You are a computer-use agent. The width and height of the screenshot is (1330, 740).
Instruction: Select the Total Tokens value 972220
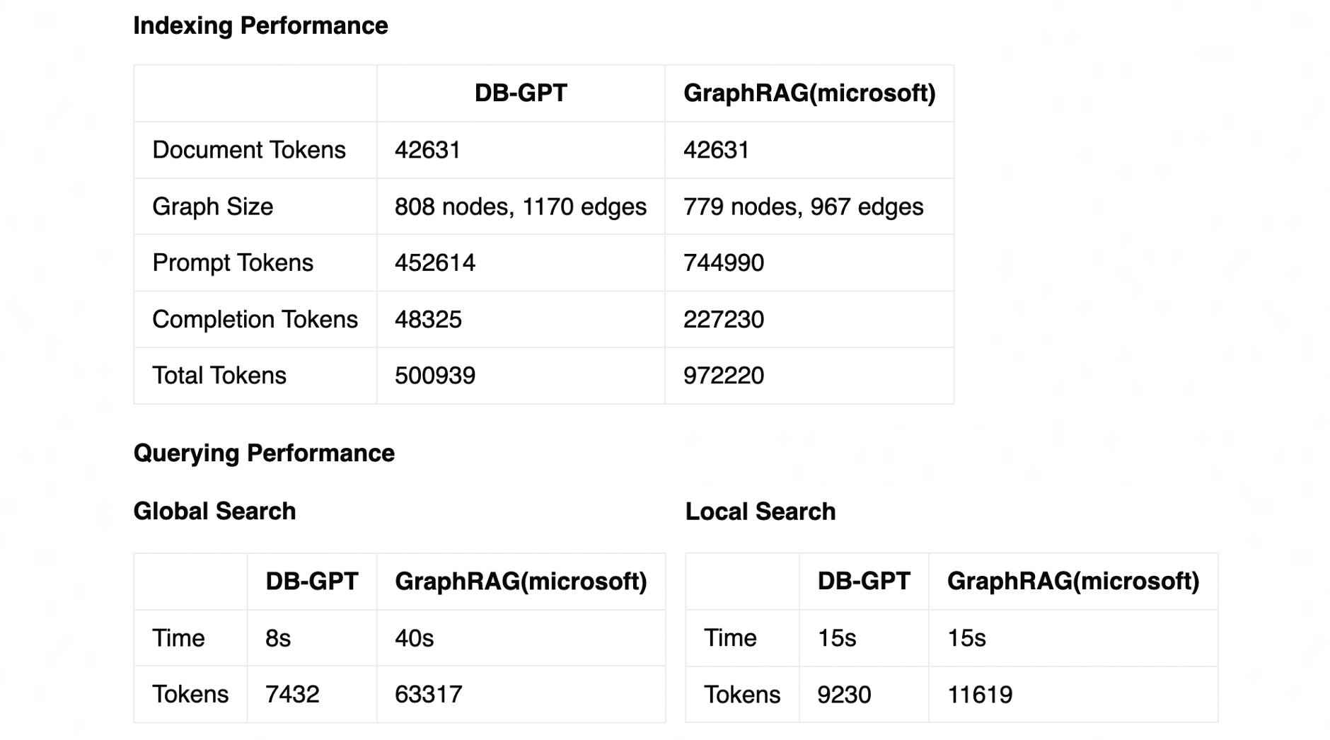(x=723, y=376)
